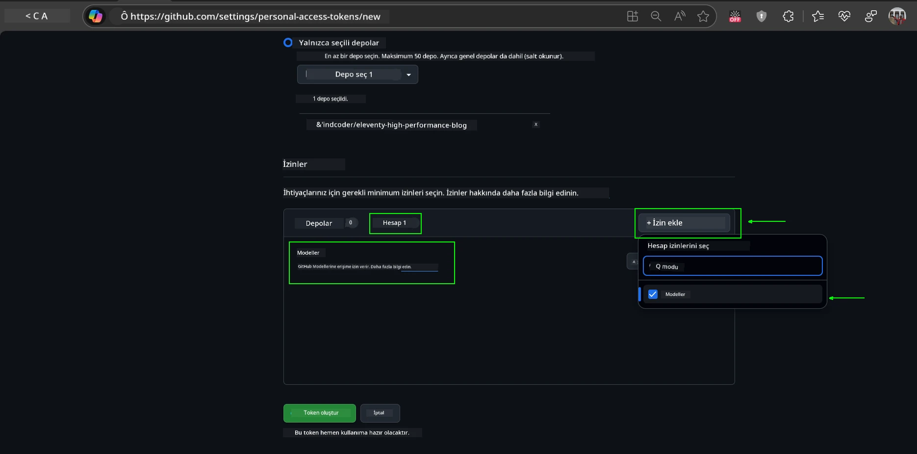This screenshot has width=917, height=454.
Task: Click the permissions search input field
Action: [x=732, y=267]
